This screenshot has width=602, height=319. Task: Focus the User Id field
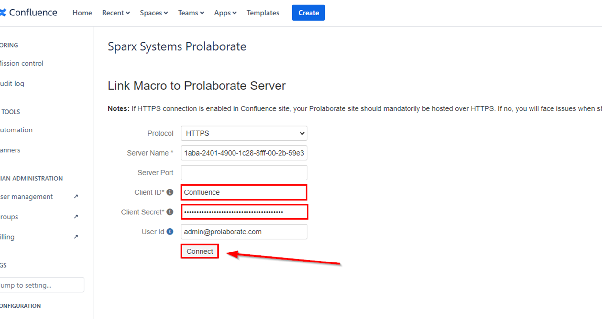point(244,232)
